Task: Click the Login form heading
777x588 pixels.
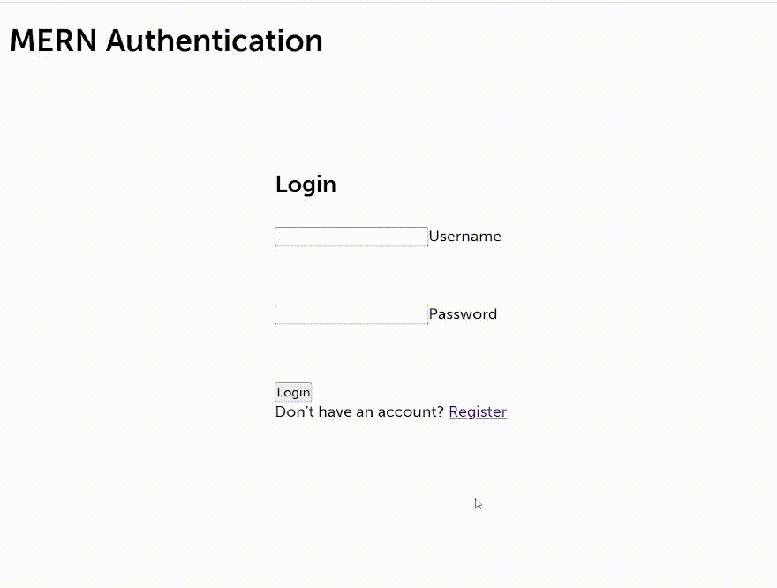Action: (306, 185)
